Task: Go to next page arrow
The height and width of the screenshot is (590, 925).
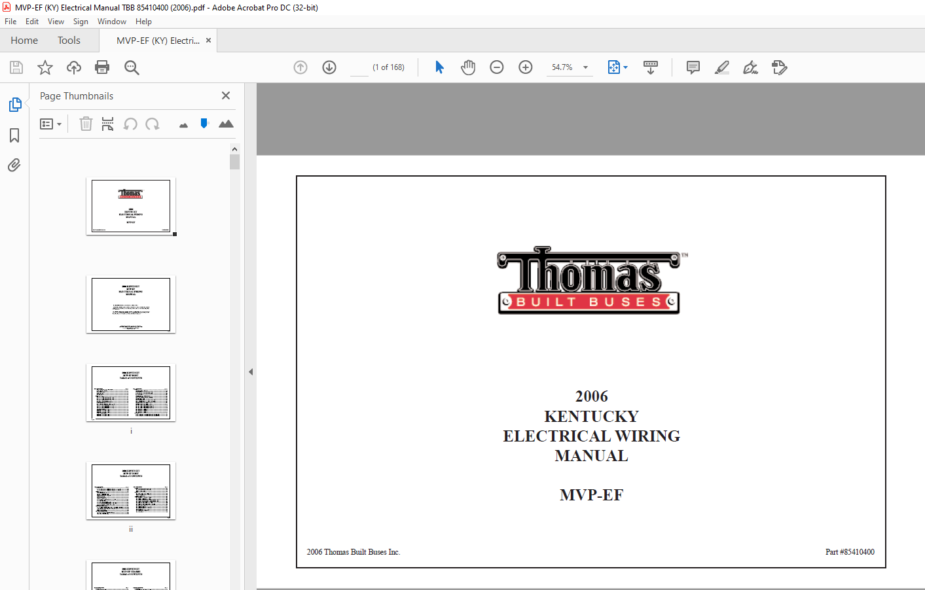Action: click(329, 67)
